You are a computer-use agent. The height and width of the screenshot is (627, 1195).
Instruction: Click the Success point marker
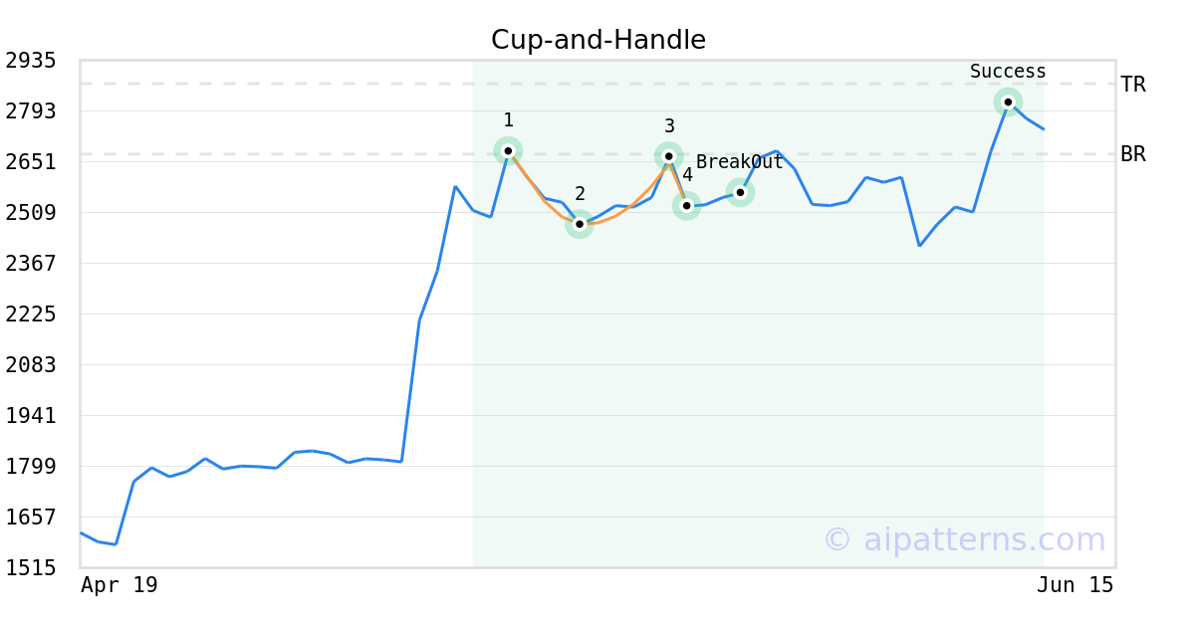(1008, 102)
